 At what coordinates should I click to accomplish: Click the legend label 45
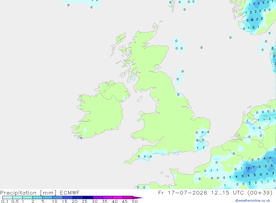click(125, 201)
